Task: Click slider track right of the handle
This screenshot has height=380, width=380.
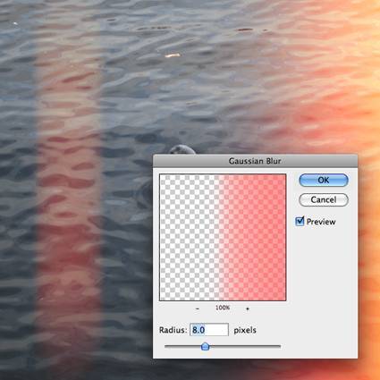Action: pyautogui.click(x=245, y=346)
